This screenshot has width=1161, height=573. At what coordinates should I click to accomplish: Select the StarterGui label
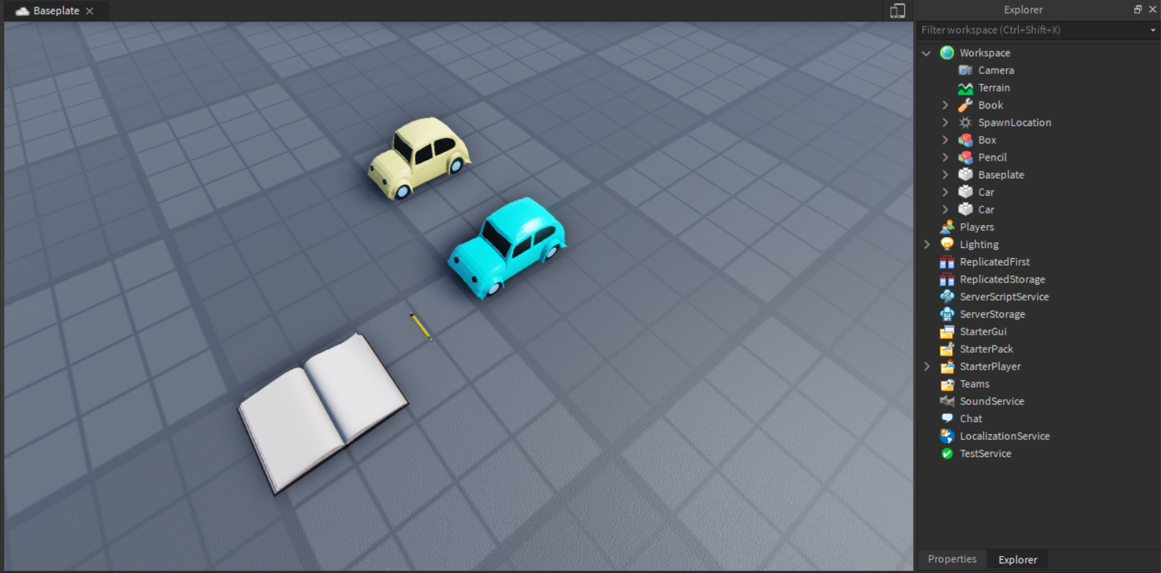[983, 332]
